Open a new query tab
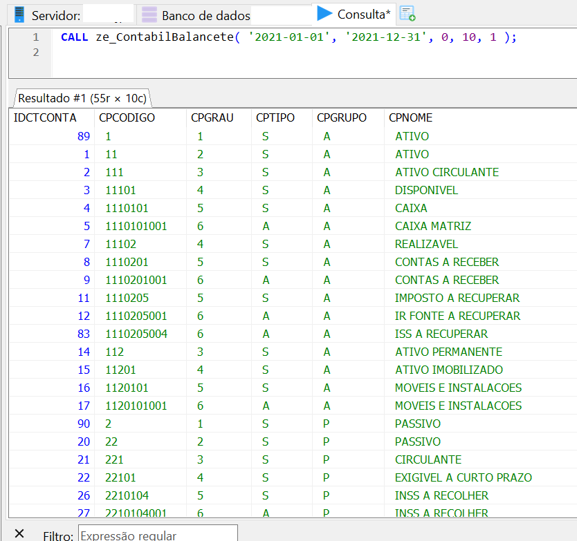Viewport: 577px width, 541px height. pos(407,14)
